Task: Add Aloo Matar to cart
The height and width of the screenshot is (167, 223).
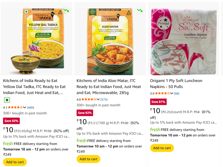Action: click(x=88, y=159)
